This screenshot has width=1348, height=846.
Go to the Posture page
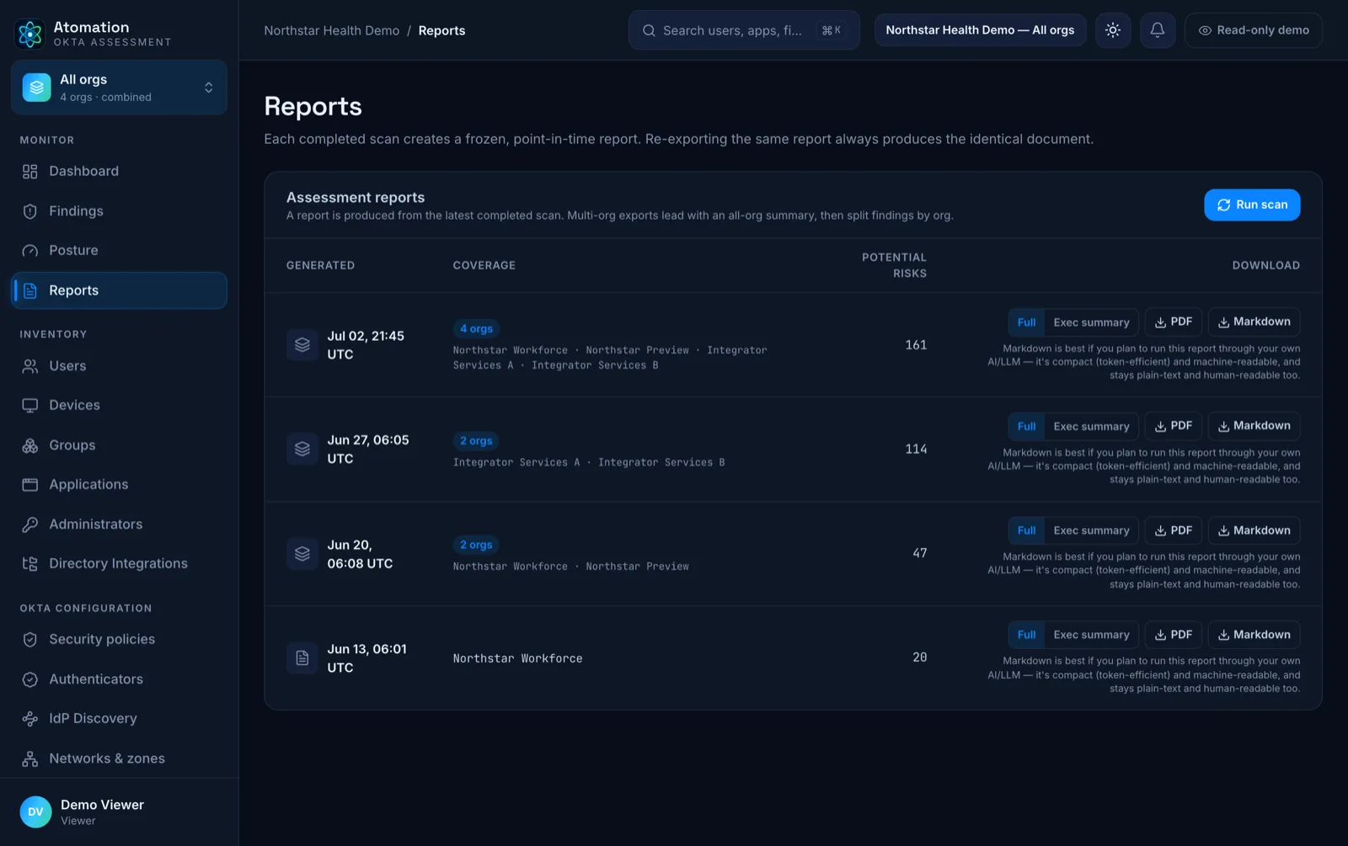119,251
